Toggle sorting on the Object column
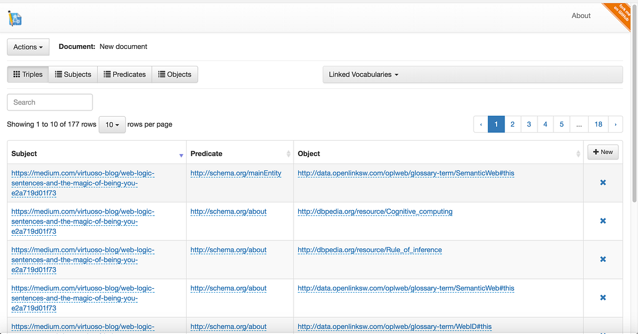 click(x=579, y=153)
